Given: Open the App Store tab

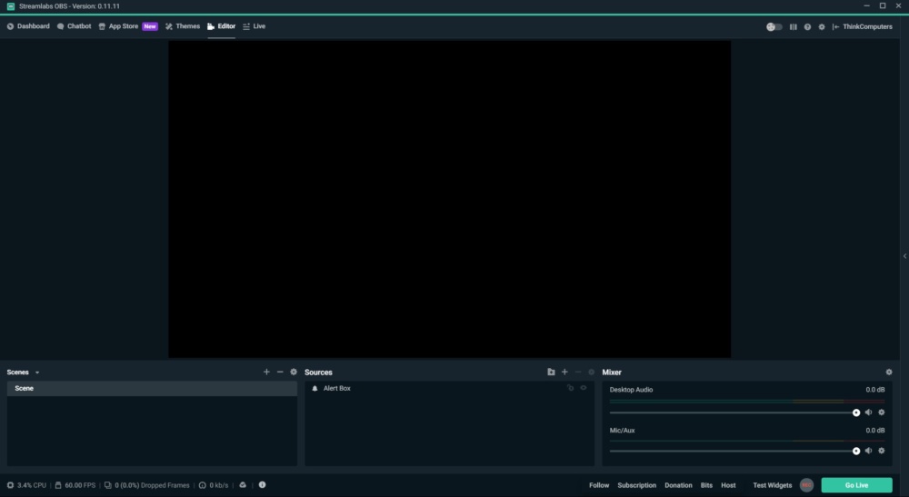Looking at the screenshot, I should click(x=118, y=26).
